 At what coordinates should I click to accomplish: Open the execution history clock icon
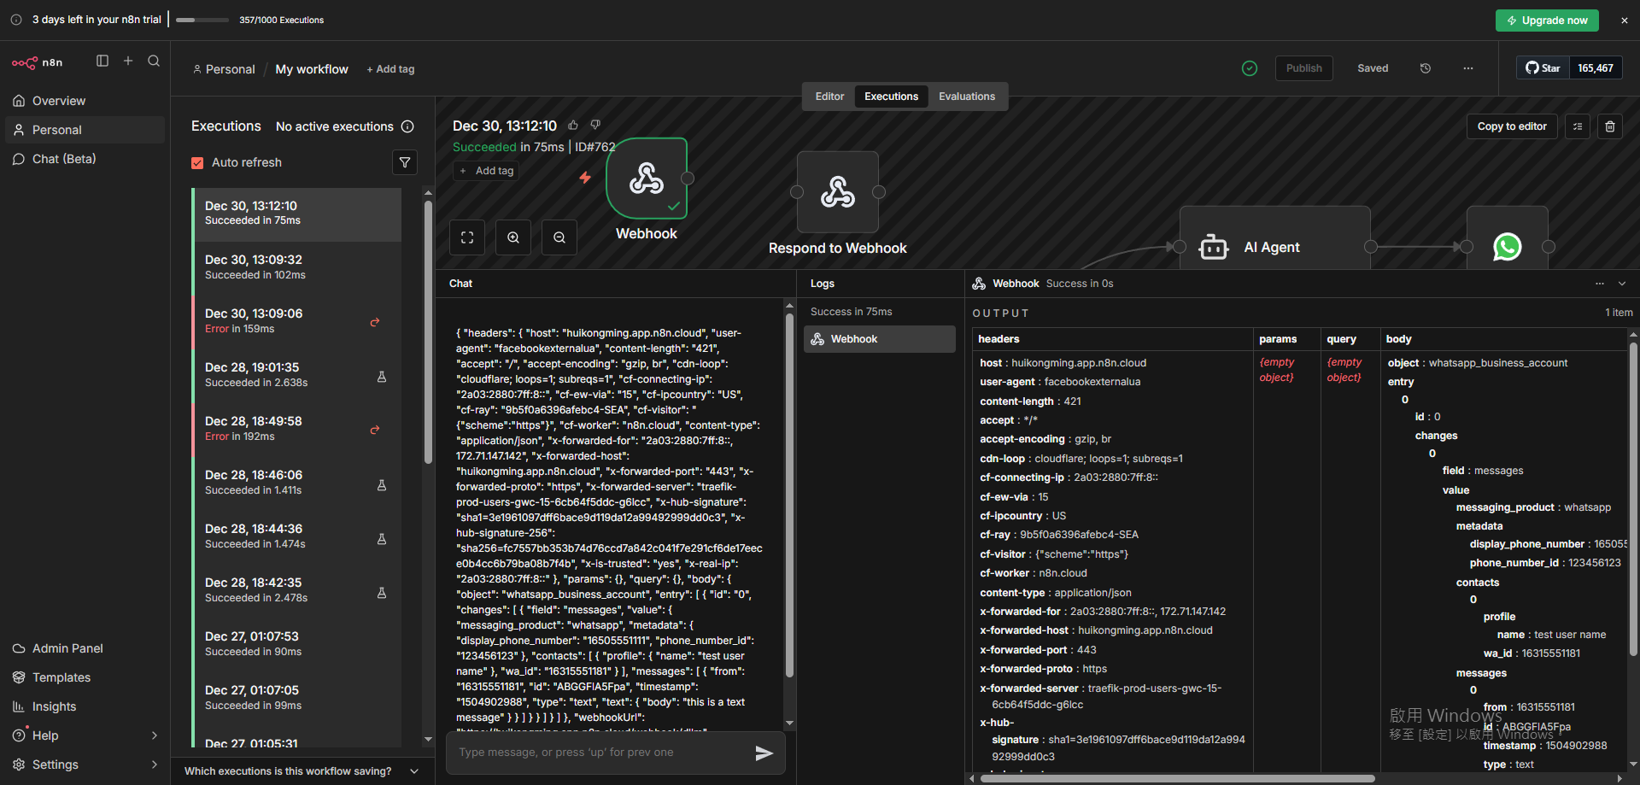(x=1426, y=68)
